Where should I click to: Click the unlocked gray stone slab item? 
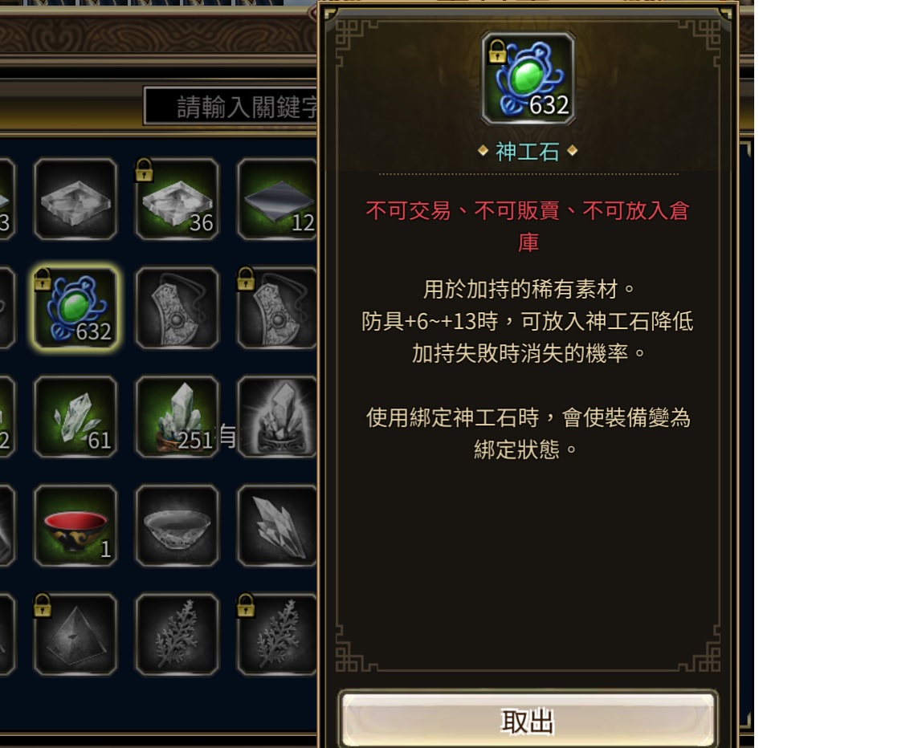point(75,199)
